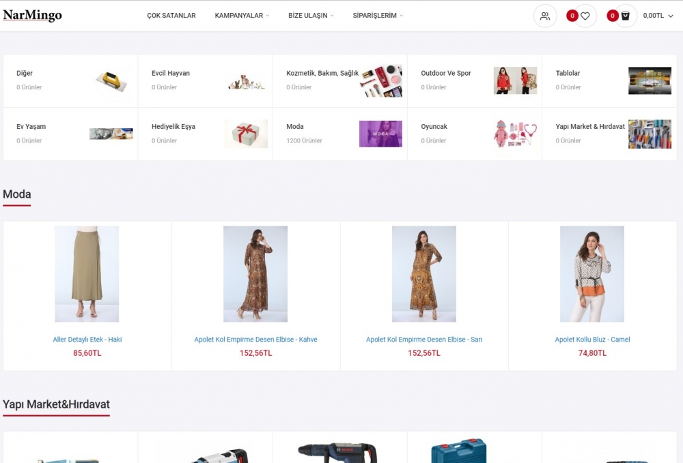
Task: Open the Ev Yaşam category link
Action: [31, 127]
